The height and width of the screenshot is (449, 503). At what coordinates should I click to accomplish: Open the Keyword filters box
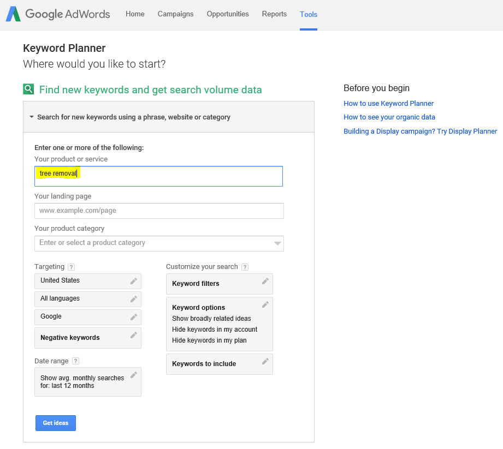click(x=220, y=284)
